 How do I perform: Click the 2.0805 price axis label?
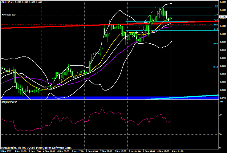tap(223, 90)
